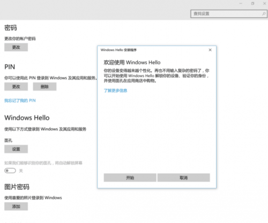Click the 设置 button under 面孔

16,149
